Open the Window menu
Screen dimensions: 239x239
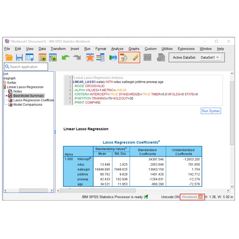pyautogui.click(x=206, y=49)
